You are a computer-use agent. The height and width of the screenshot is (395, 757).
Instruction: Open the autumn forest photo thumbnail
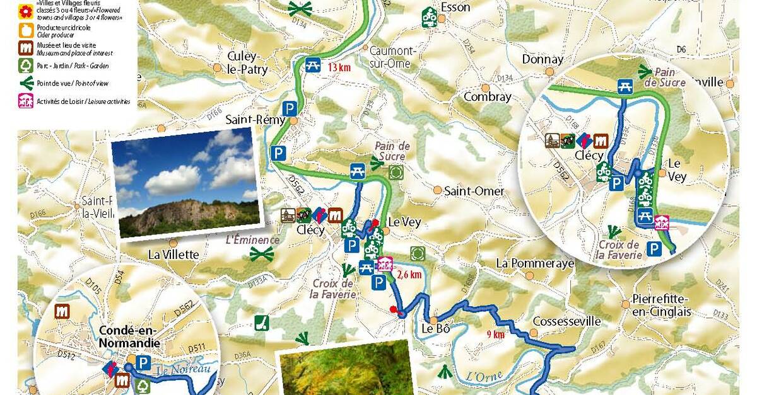pos(344,370)
